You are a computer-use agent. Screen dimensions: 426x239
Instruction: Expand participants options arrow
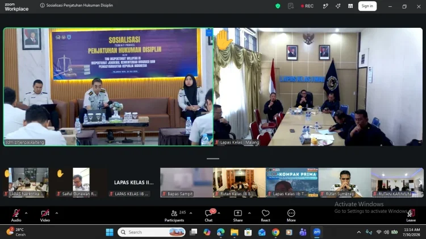191,213
